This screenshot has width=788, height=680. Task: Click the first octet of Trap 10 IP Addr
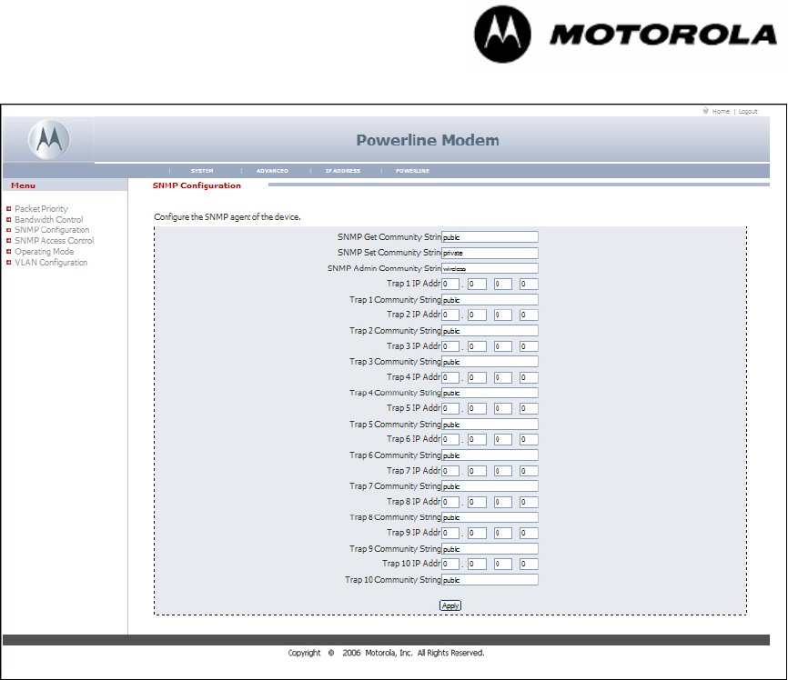pos(450,564)
